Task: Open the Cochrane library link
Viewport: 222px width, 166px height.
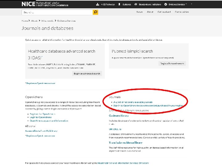Action: point(119,116)
